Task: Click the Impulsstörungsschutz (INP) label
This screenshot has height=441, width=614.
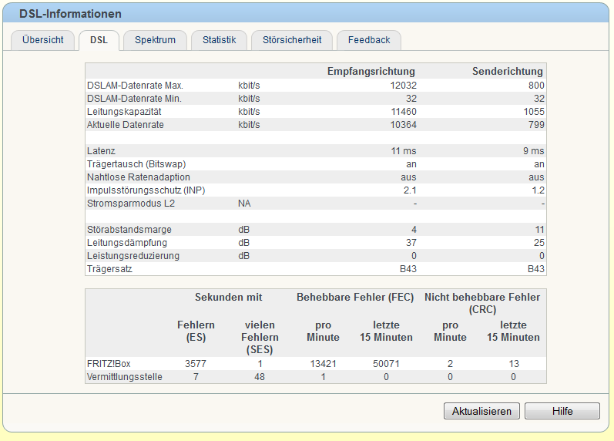Action: (146, 190)
